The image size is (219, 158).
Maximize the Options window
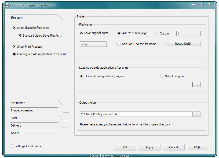coord(200,4)
